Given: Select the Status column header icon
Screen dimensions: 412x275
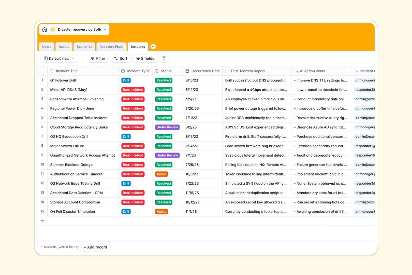Looking at the screenshot, I should pos(157,71).
